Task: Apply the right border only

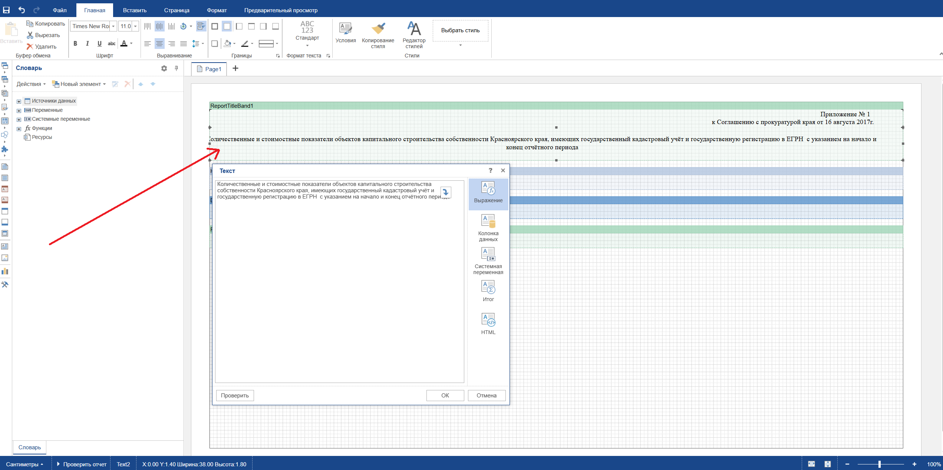Action: 263,26
